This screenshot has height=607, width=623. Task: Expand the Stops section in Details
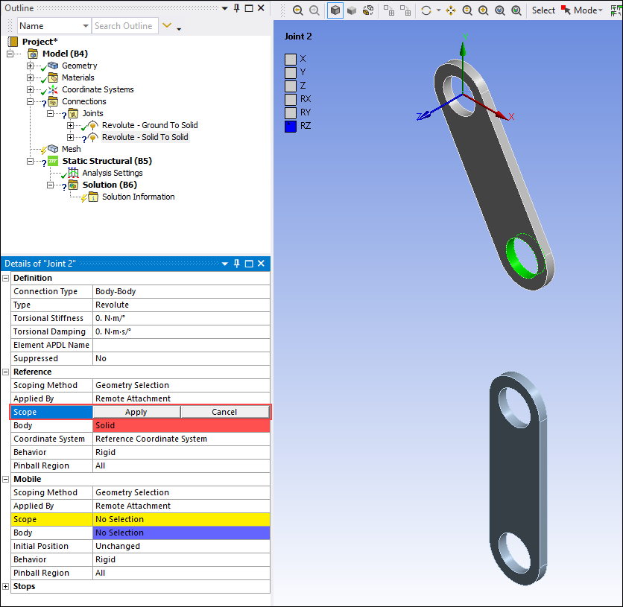[6, 586]
